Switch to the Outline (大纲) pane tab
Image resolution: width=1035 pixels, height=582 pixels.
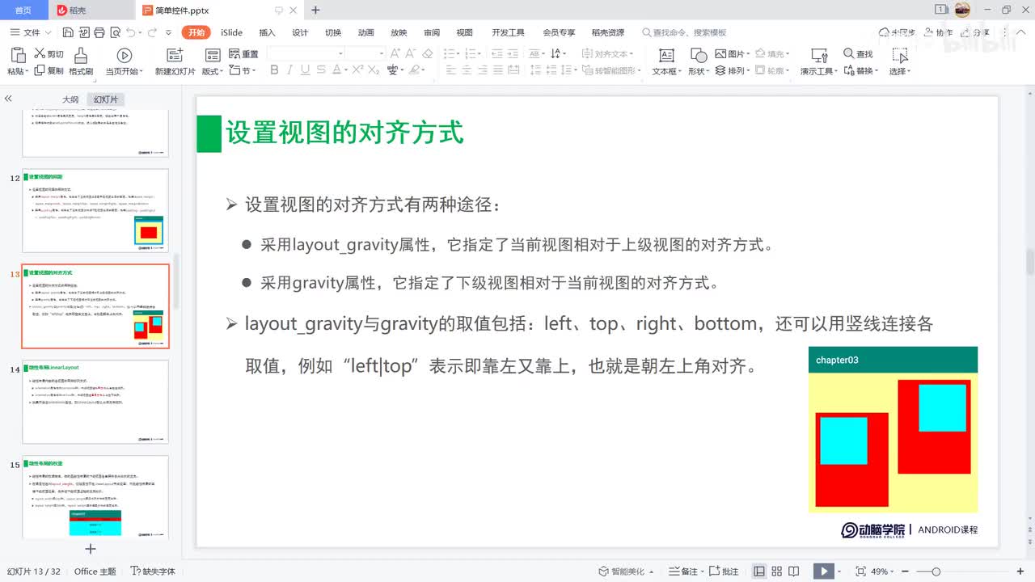pos(70,99)
